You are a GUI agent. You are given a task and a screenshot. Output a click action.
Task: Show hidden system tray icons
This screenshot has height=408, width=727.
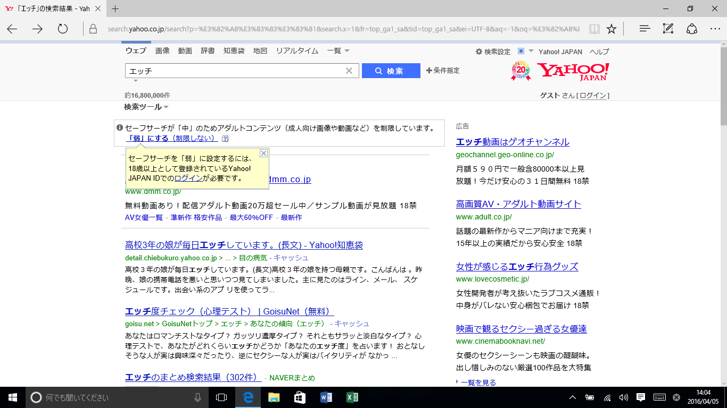(x=573, y=397)
